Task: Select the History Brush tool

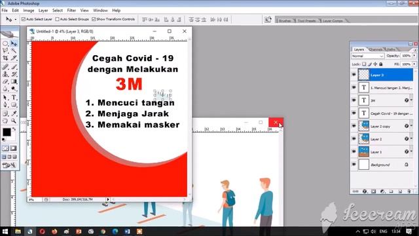Action: (x=14, y=74)
